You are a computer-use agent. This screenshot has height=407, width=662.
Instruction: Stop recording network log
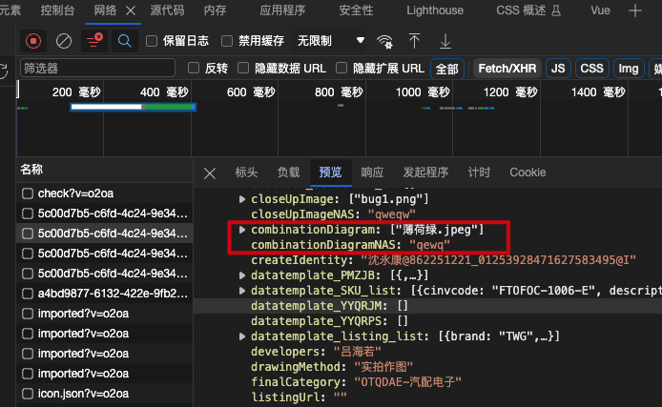pos(33,41)
